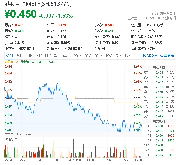Enter fullscreen via 全屏显示
Image resolution: width=176 pixels, height=165 pixels.
167,56
